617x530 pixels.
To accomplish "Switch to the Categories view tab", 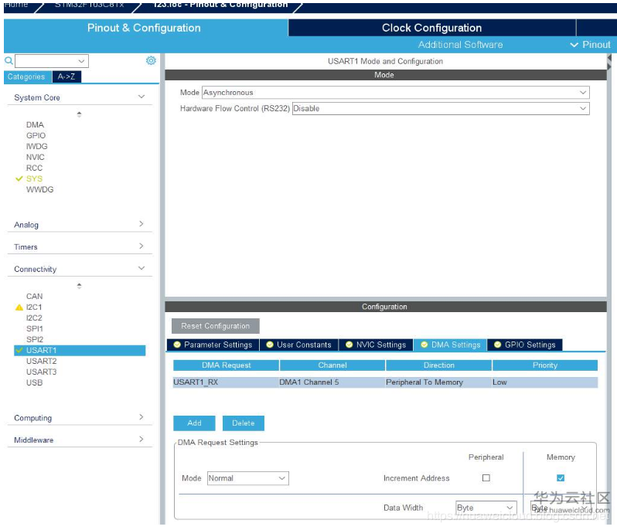I will 26,76.
